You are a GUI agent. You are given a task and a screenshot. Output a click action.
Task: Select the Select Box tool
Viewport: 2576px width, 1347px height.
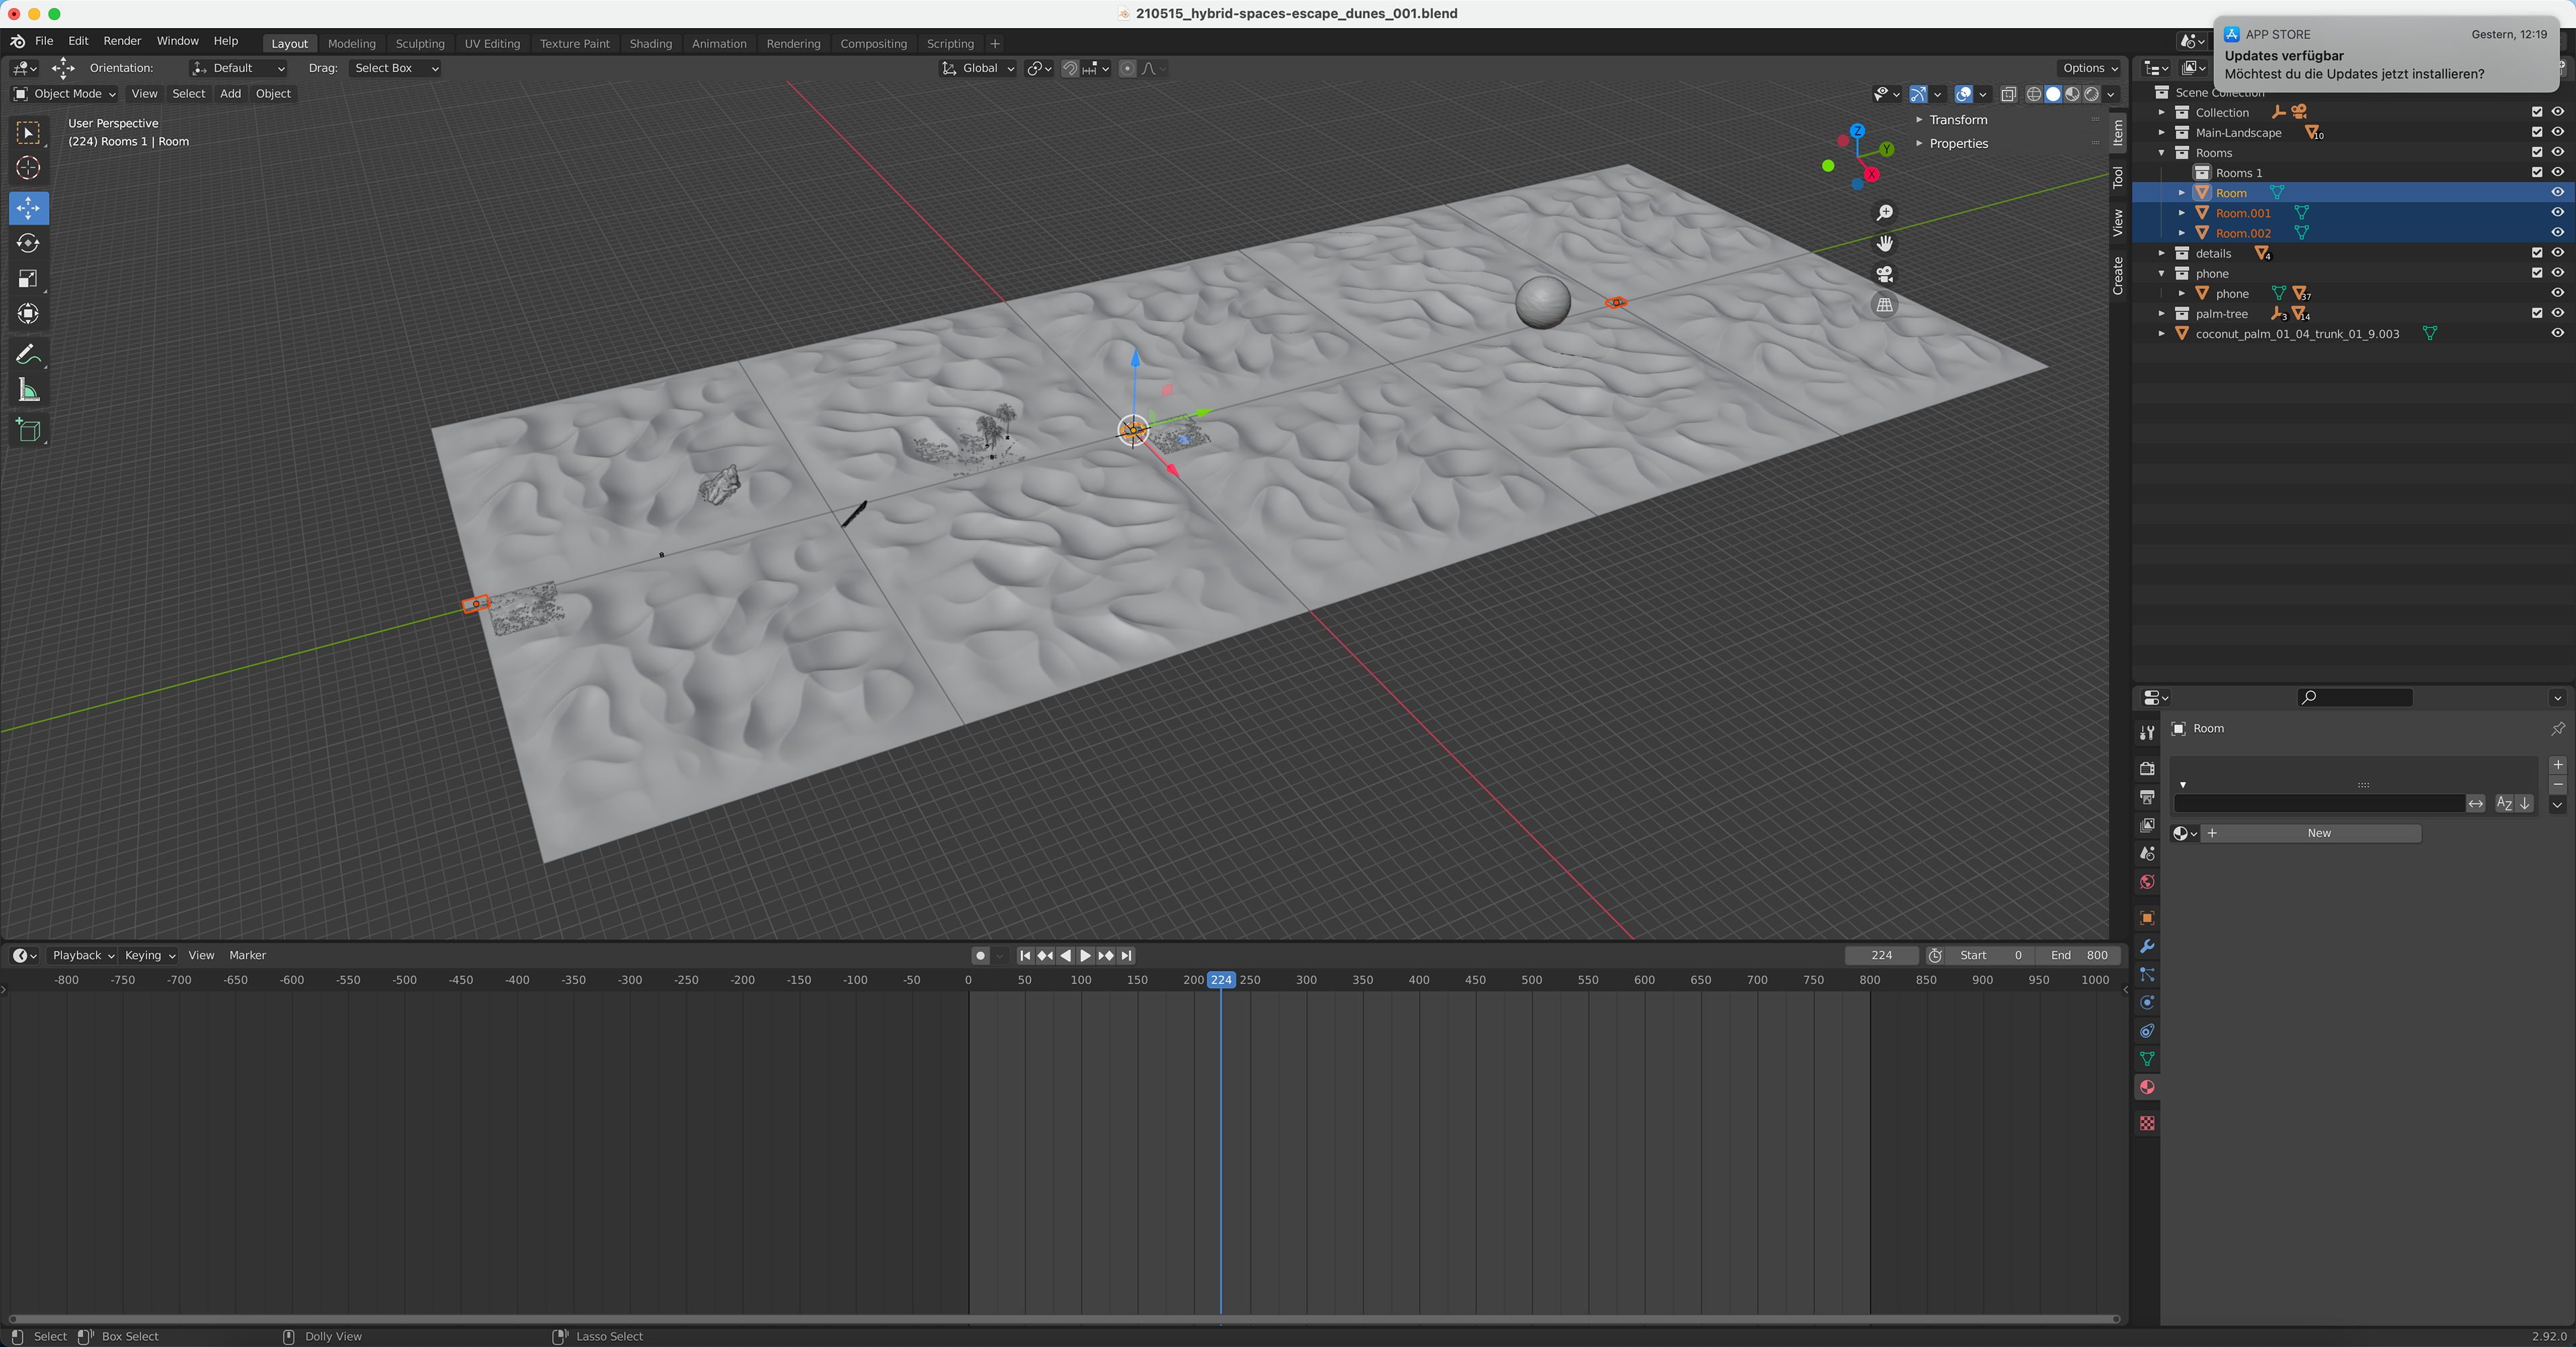28,132
